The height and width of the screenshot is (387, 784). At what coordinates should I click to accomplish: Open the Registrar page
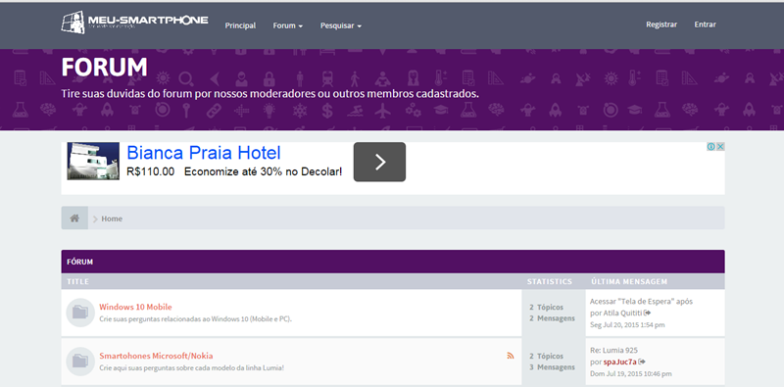[x=661, y=24]
